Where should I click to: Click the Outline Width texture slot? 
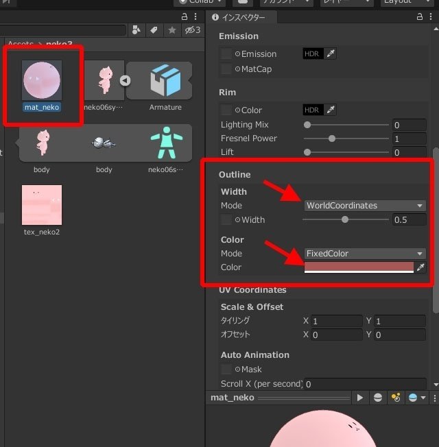coord(226,219)
